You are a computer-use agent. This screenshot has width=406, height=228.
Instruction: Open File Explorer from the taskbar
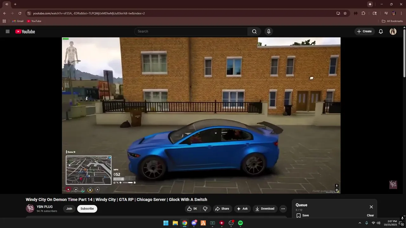click(175, 223)
